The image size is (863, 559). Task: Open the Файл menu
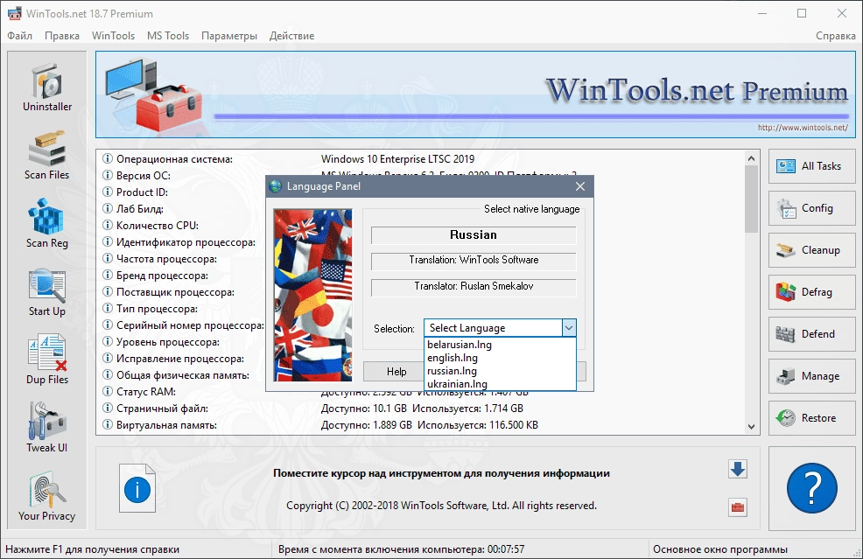click(x=20, y=36)
